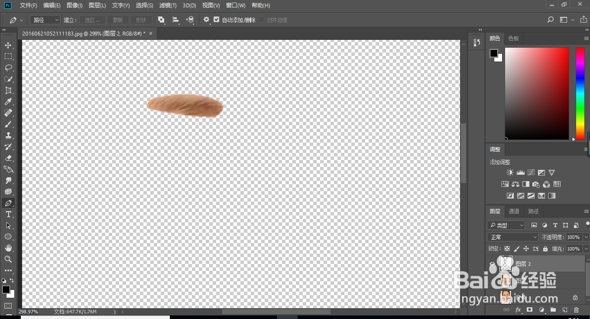Select the Quick Selection tool
The image size is (590, 319).
coord(8,79)
